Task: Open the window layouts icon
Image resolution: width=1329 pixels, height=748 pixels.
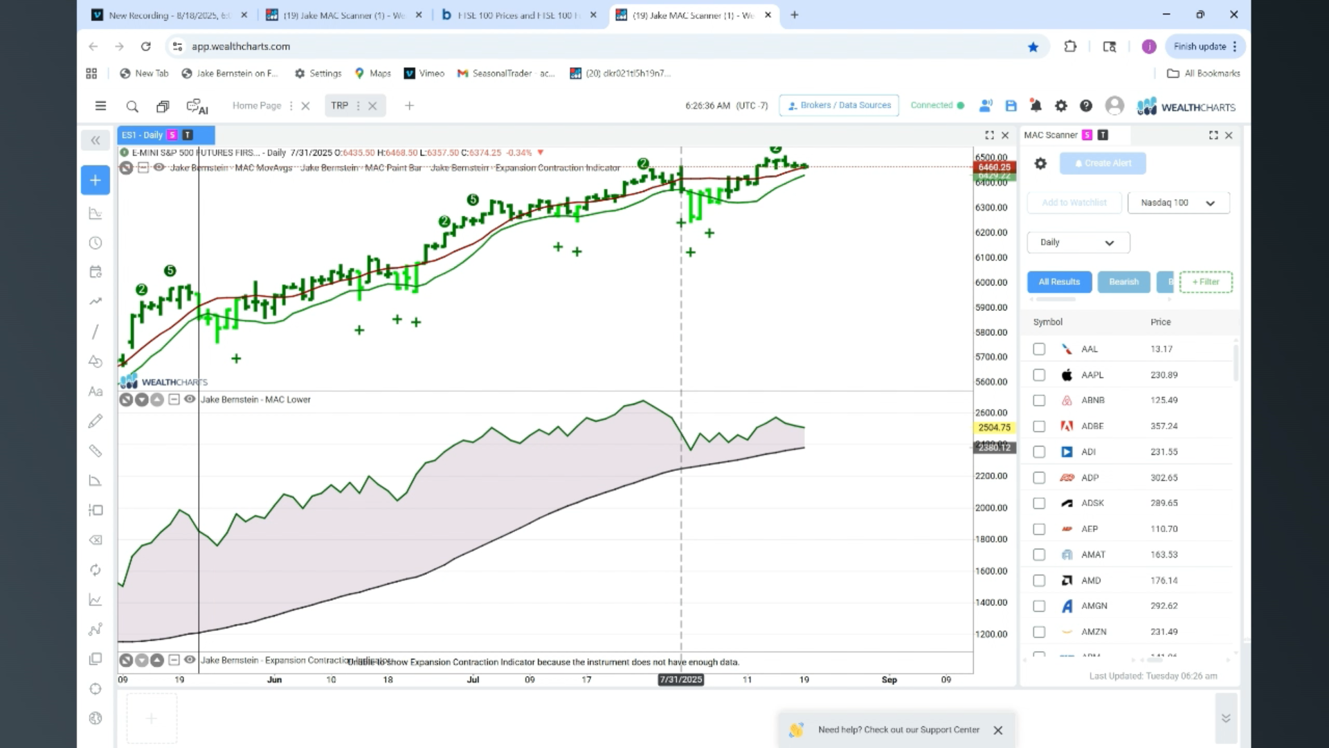Action: click(163, 106)
